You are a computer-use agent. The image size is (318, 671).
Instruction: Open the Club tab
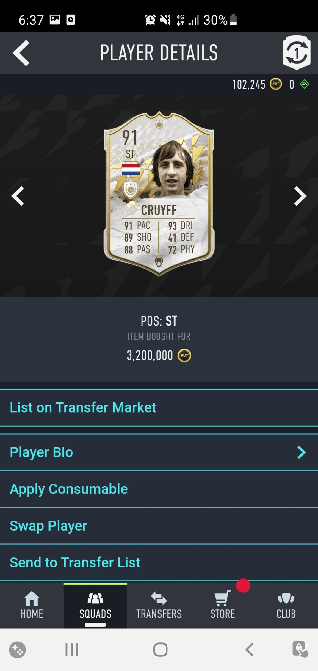click(286, 606)
